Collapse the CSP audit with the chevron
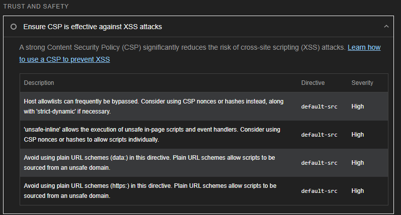Screen dimensions: 401x215 386,26
